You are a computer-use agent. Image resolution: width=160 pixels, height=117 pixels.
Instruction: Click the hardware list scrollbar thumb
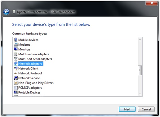click(140, 70)
